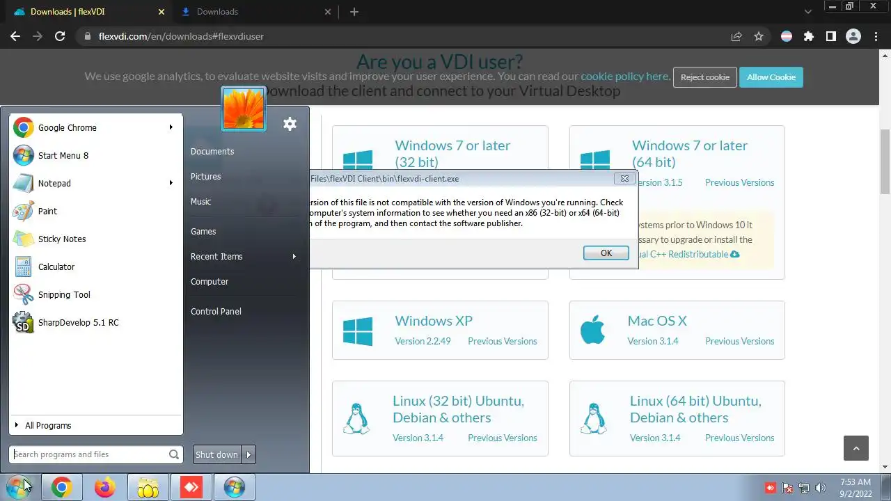Open Music from Start menu
Image resolution: width=891 pixels, height=501 pixels.
pyautogui.click(x=200, y=201)
